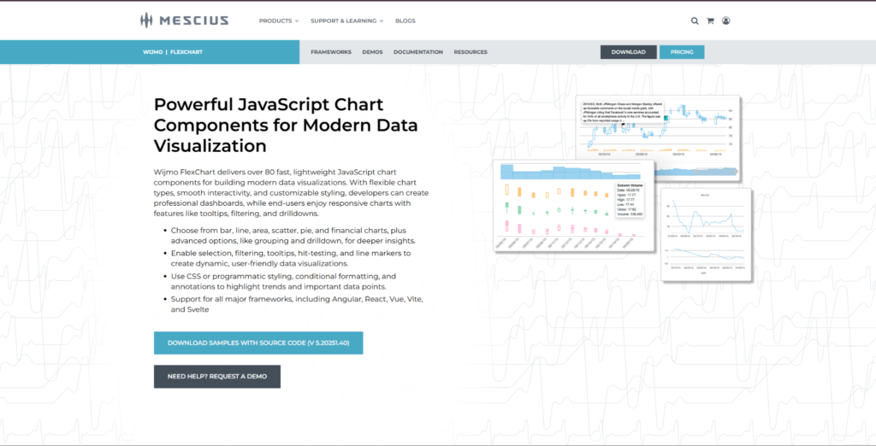Expand the Support & Learning dropdown
This screenshot has width=876, height=446.
click(347, 21)
